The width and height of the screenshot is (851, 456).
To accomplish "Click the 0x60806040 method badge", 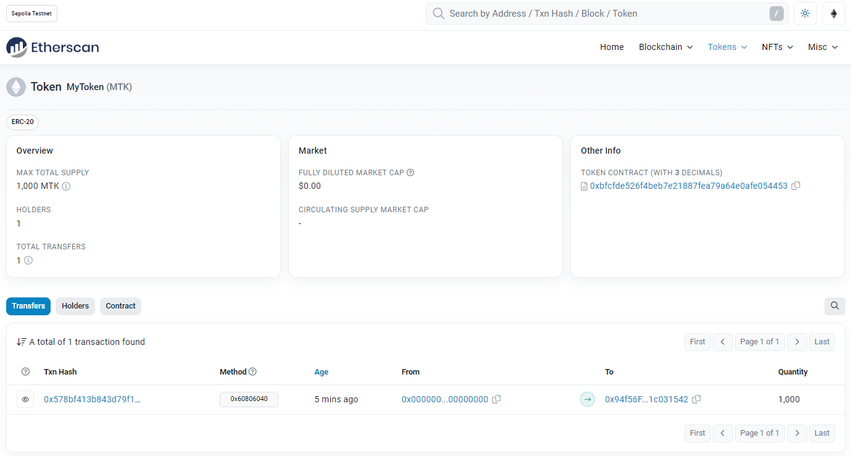I will click(x=249, y=399).
